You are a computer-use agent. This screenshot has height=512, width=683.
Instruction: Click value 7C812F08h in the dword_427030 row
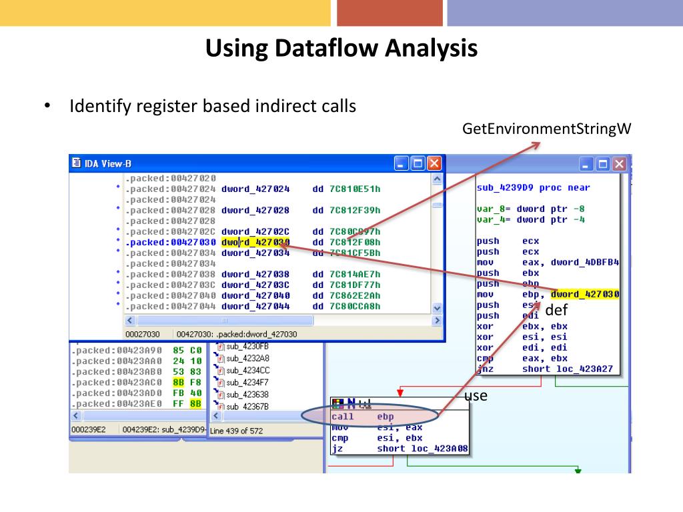[355, 242]
